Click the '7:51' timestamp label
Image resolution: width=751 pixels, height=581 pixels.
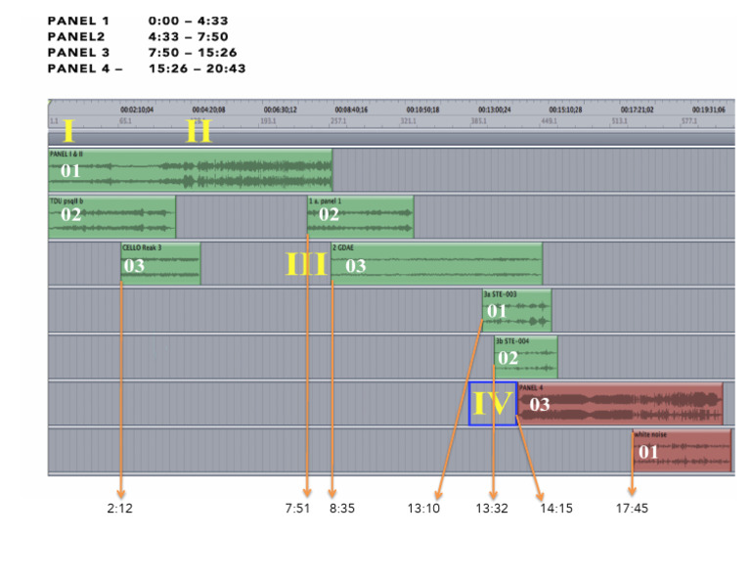coord(297,509)
